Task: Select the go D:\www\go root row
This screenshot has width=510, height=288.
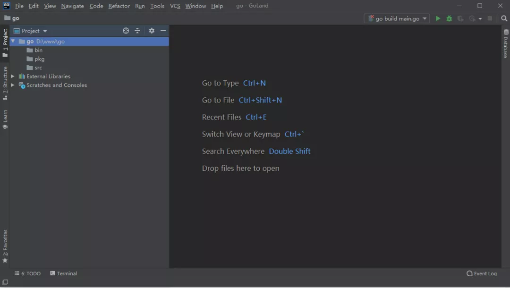Action: [89, 41]
